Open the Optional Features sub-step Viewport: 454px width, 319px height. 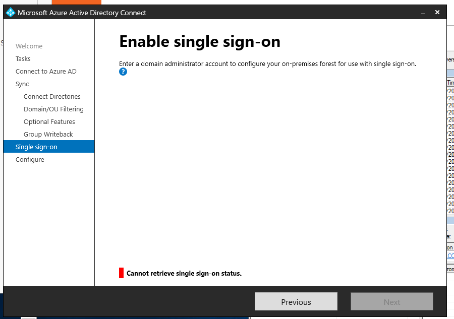49,122
